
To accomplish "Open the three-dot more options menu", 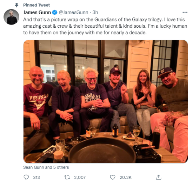I will point(185,12).
